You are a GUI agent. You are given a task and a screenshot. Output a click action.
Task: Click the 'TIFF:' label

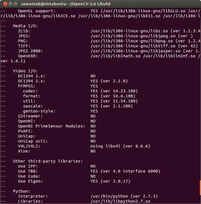24,46
